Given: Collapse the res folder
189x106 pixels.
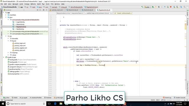Looking at the screenshot, I should (6, 36).
